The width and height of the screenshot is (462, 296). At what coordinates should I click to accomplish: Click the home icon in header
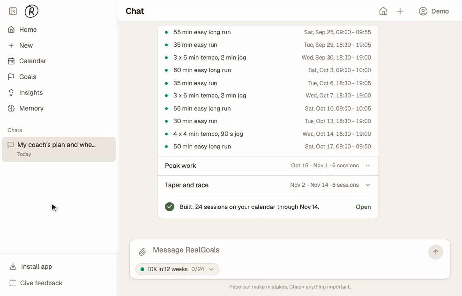tap(383, 11)
